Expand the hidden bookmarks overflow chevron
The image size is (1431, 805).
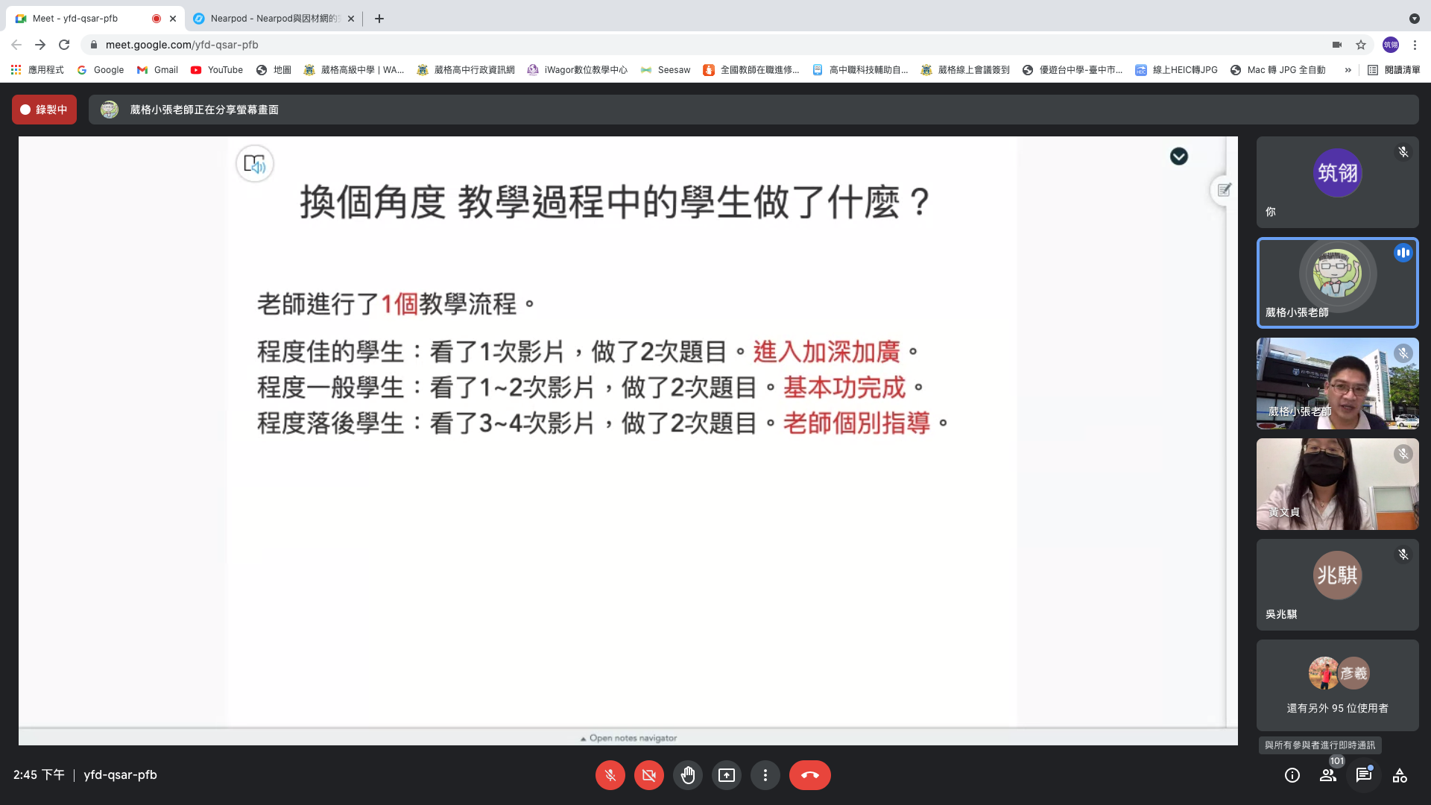coord(1348,70)
